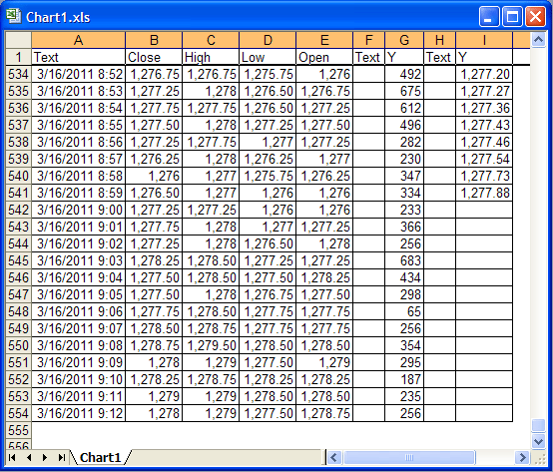
Task: Select row 534 header
Action: (18, 74)
